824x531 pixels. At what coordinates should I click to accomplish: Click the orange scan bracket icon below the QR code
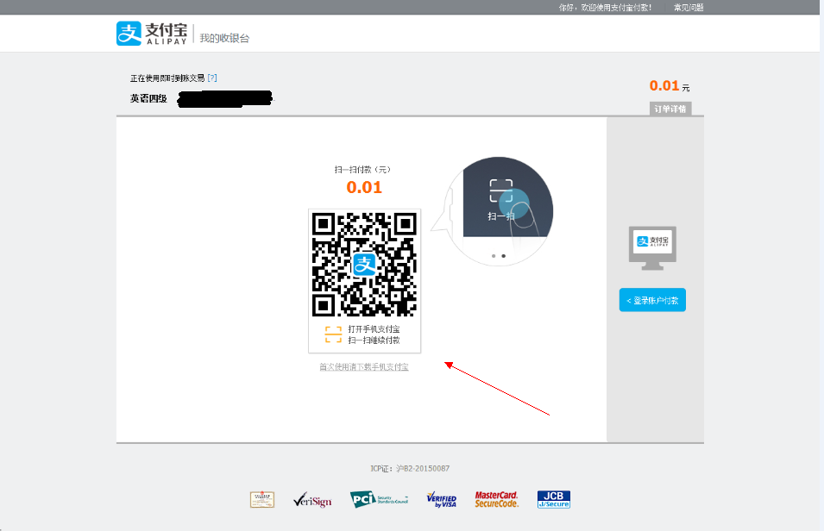(x=333, y=334)
